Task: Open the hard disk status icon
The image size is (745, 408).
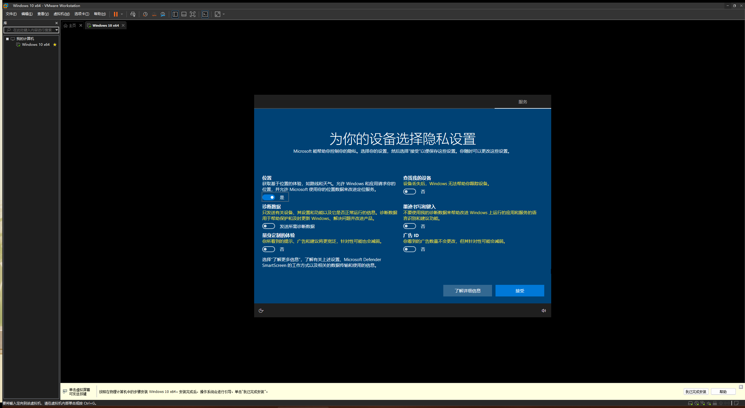Action: click(691, 403)
